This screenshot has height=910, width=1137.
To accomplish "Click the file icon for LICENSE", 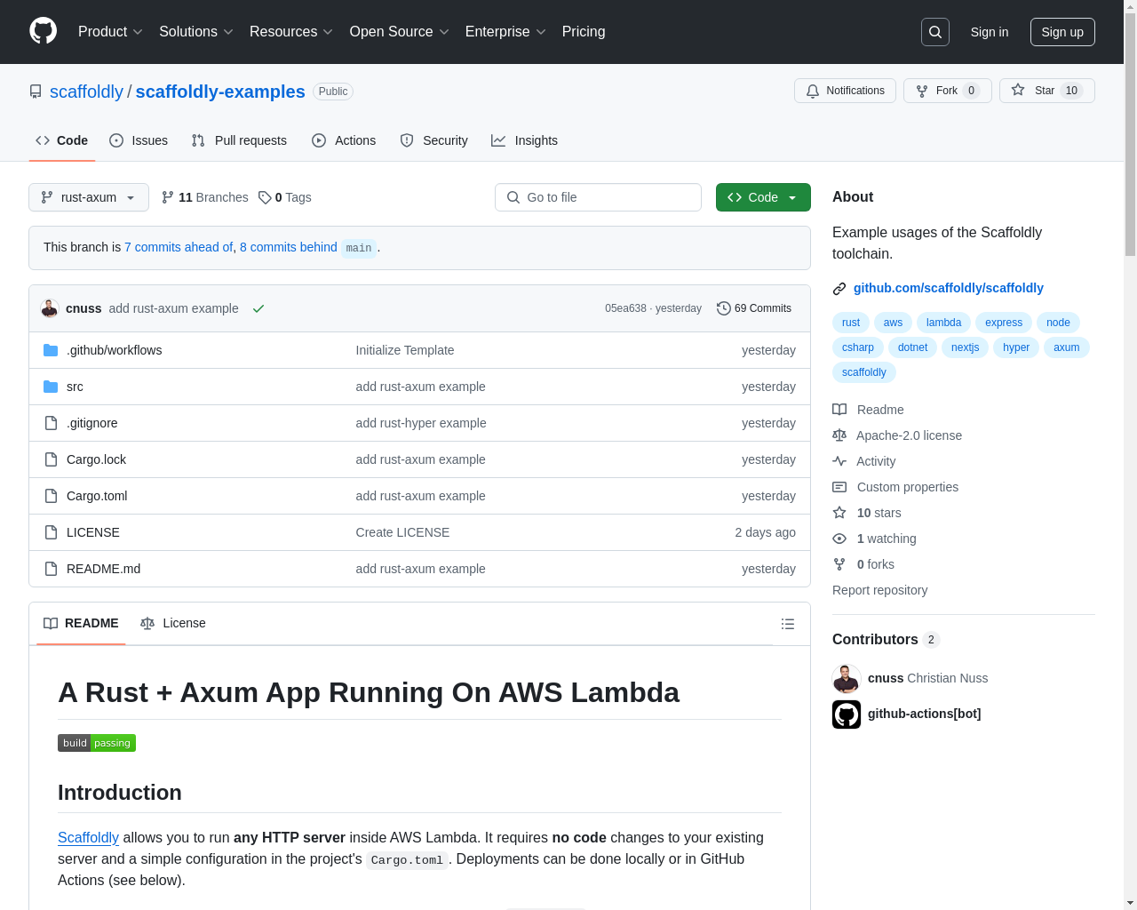I will click(x=51, y=532).
